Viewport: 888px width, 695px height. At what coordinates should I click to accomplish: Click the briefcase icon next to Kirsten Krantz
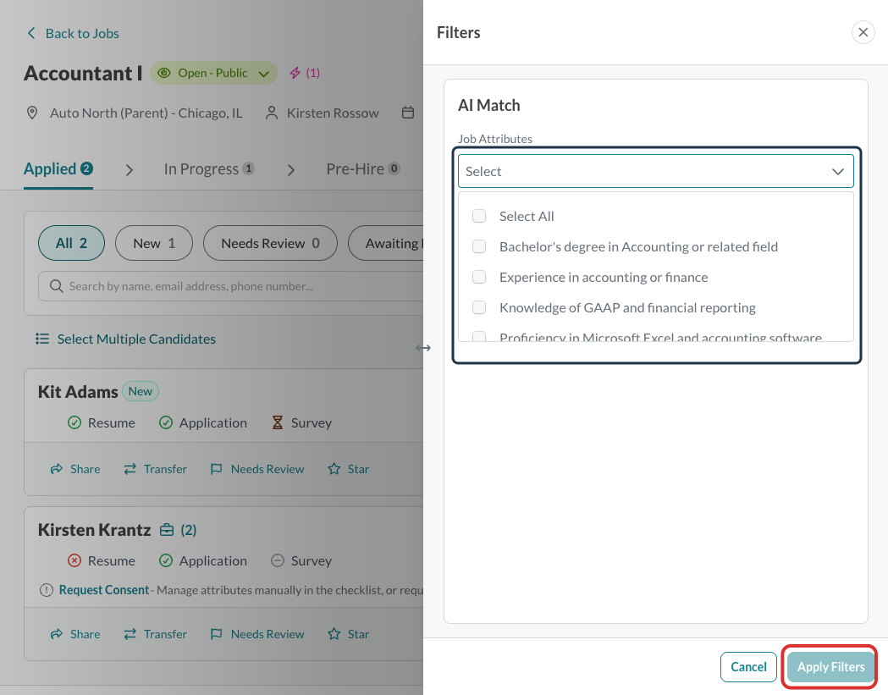(167, 530)
